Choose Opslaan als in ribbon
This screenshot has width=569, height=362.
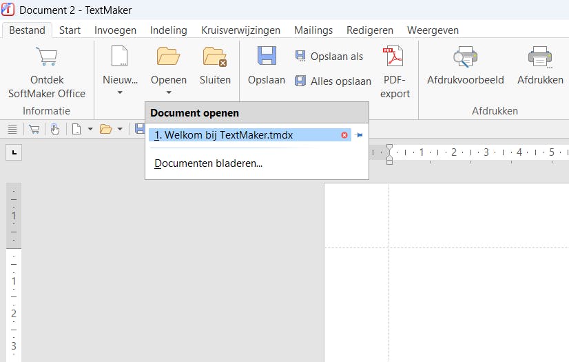point(329,57)
